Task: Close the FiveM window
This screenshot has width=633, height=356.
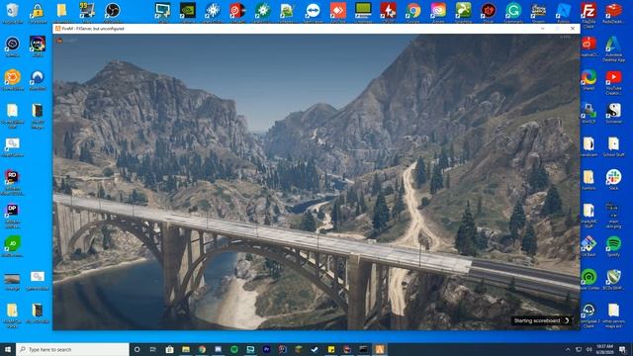Action: coord(573,29)
